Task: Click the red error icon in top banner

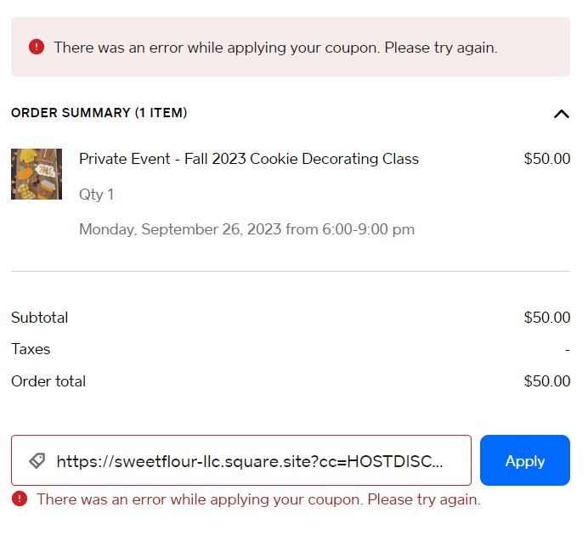Action: [36, 47]
